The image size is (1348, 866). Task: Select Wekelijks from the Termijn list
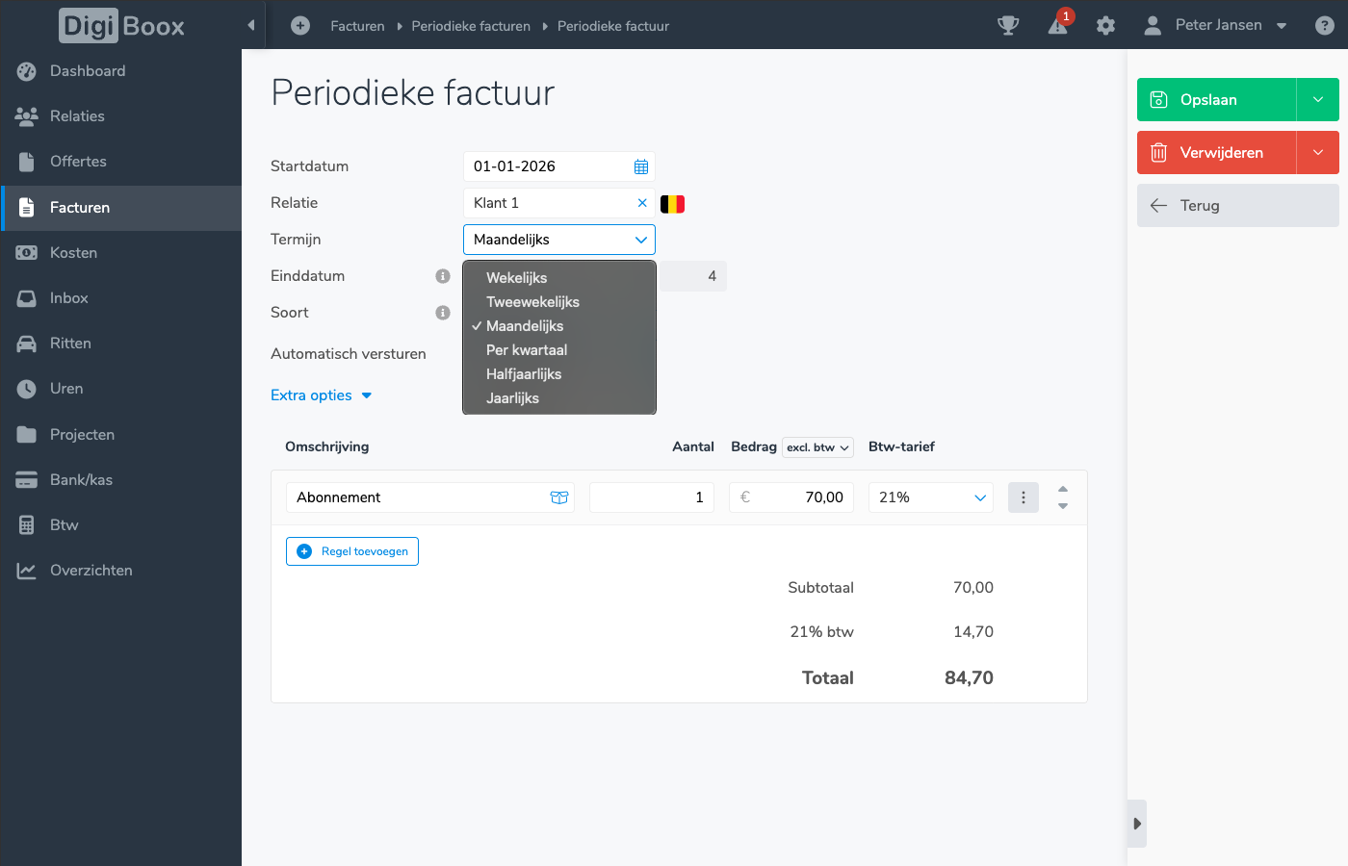[x=517, y=278]
